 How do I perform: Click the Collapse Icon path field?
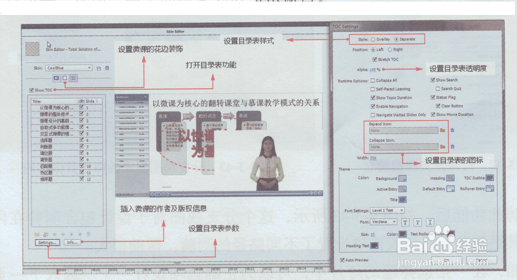click(404, 147)
